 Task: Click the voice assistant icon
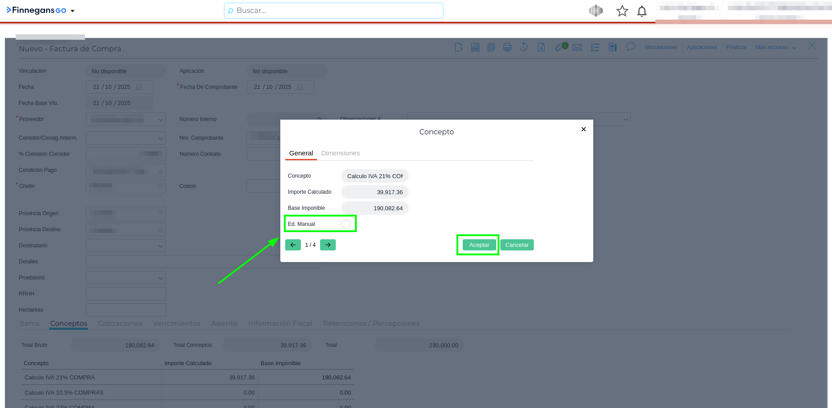596,11
